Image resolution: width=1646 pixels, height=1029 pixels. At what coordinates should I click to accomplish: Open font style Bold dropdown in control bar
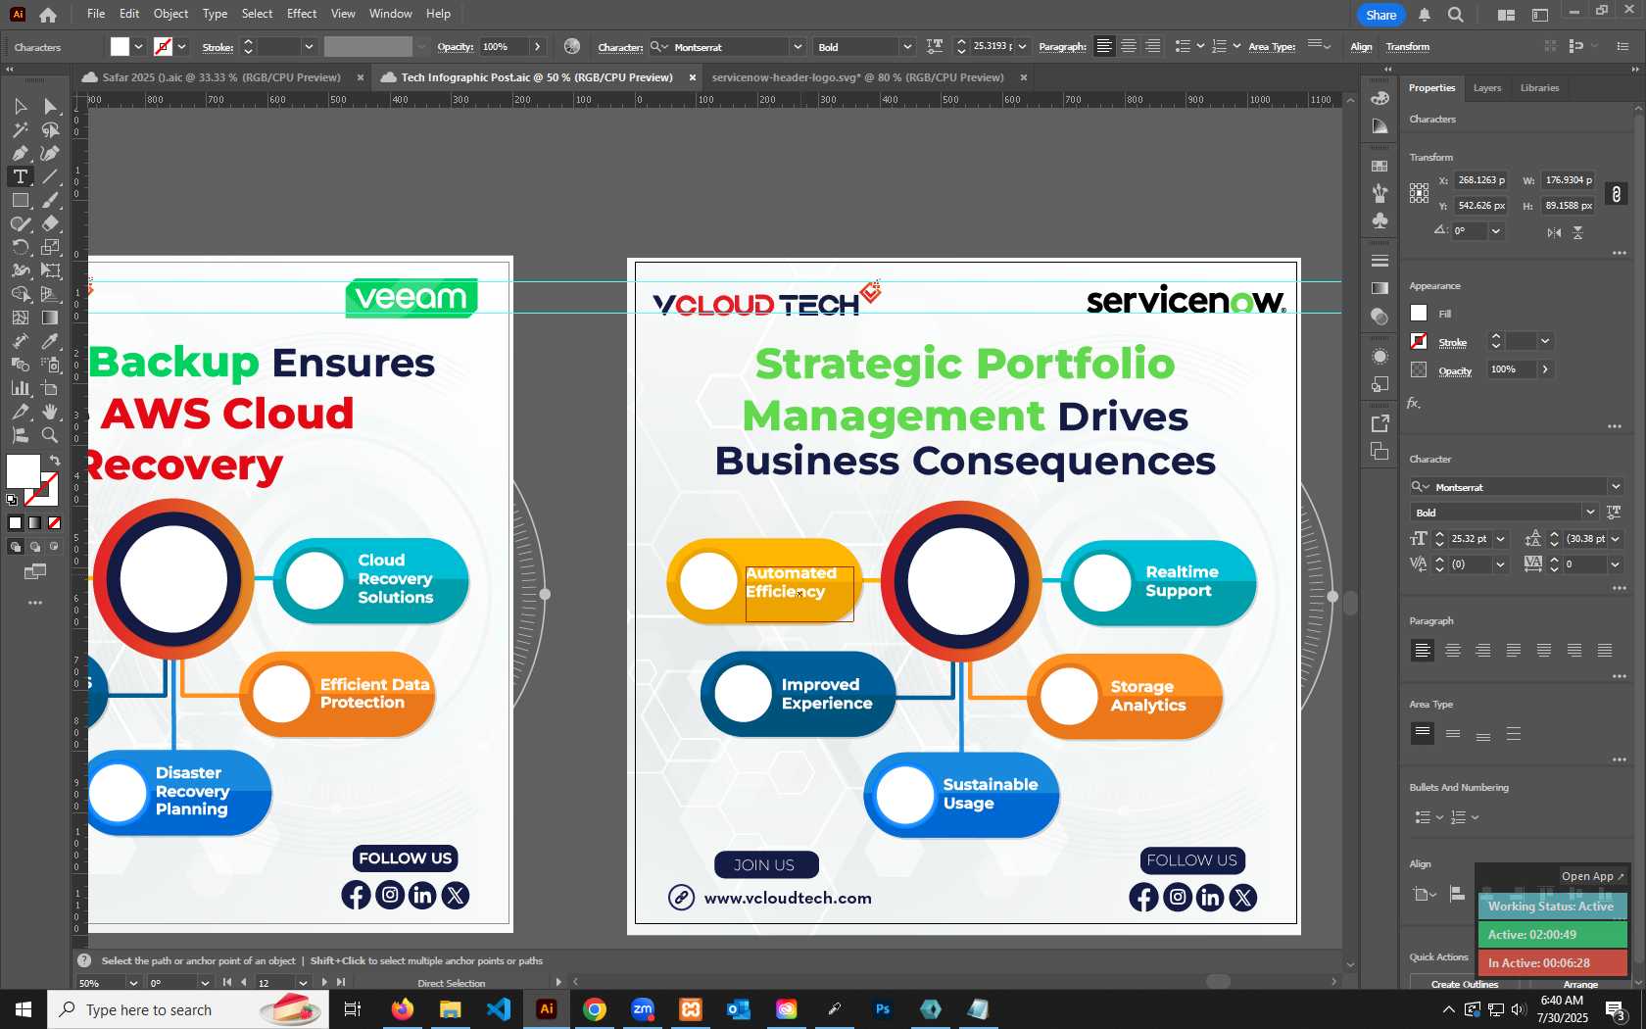[906, 47]
